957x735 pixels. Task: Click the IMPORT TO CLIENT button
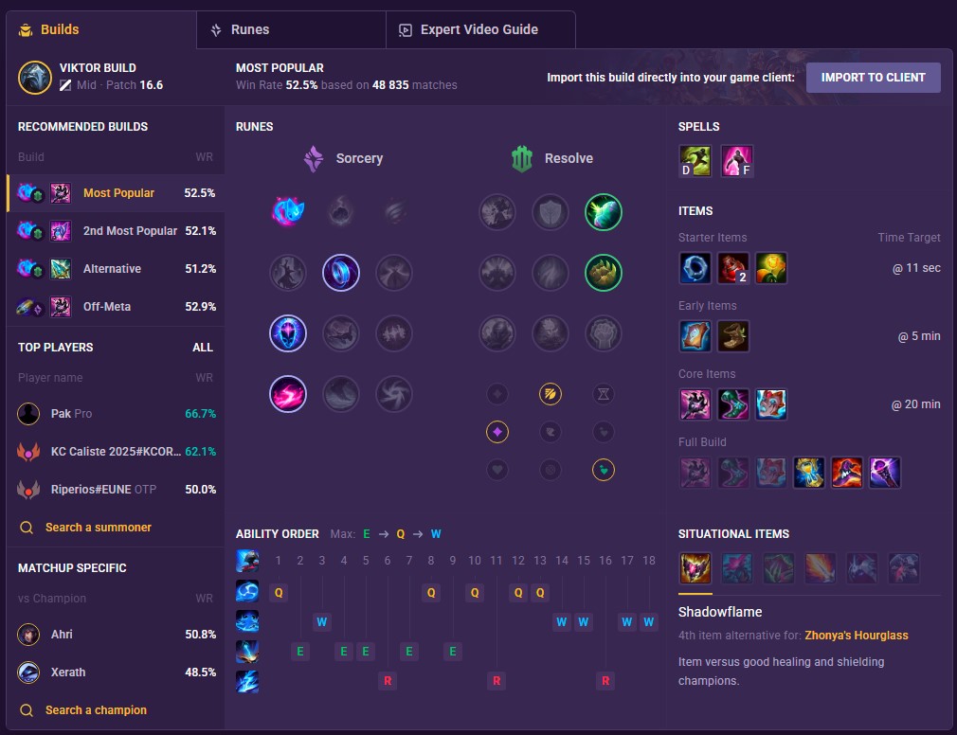[x=873, y=78]
